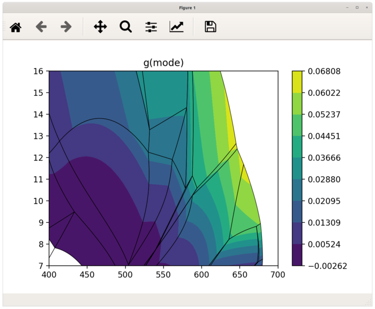Viewport: 375px width, 309px height.
Task: Open the Edit axis and curve parameters dialog
Action: [x=176, y=27]
